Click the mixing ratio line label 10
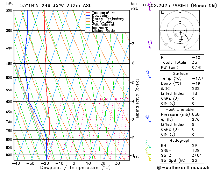This screenshot has width=220, height=170. tap(106, 99)
